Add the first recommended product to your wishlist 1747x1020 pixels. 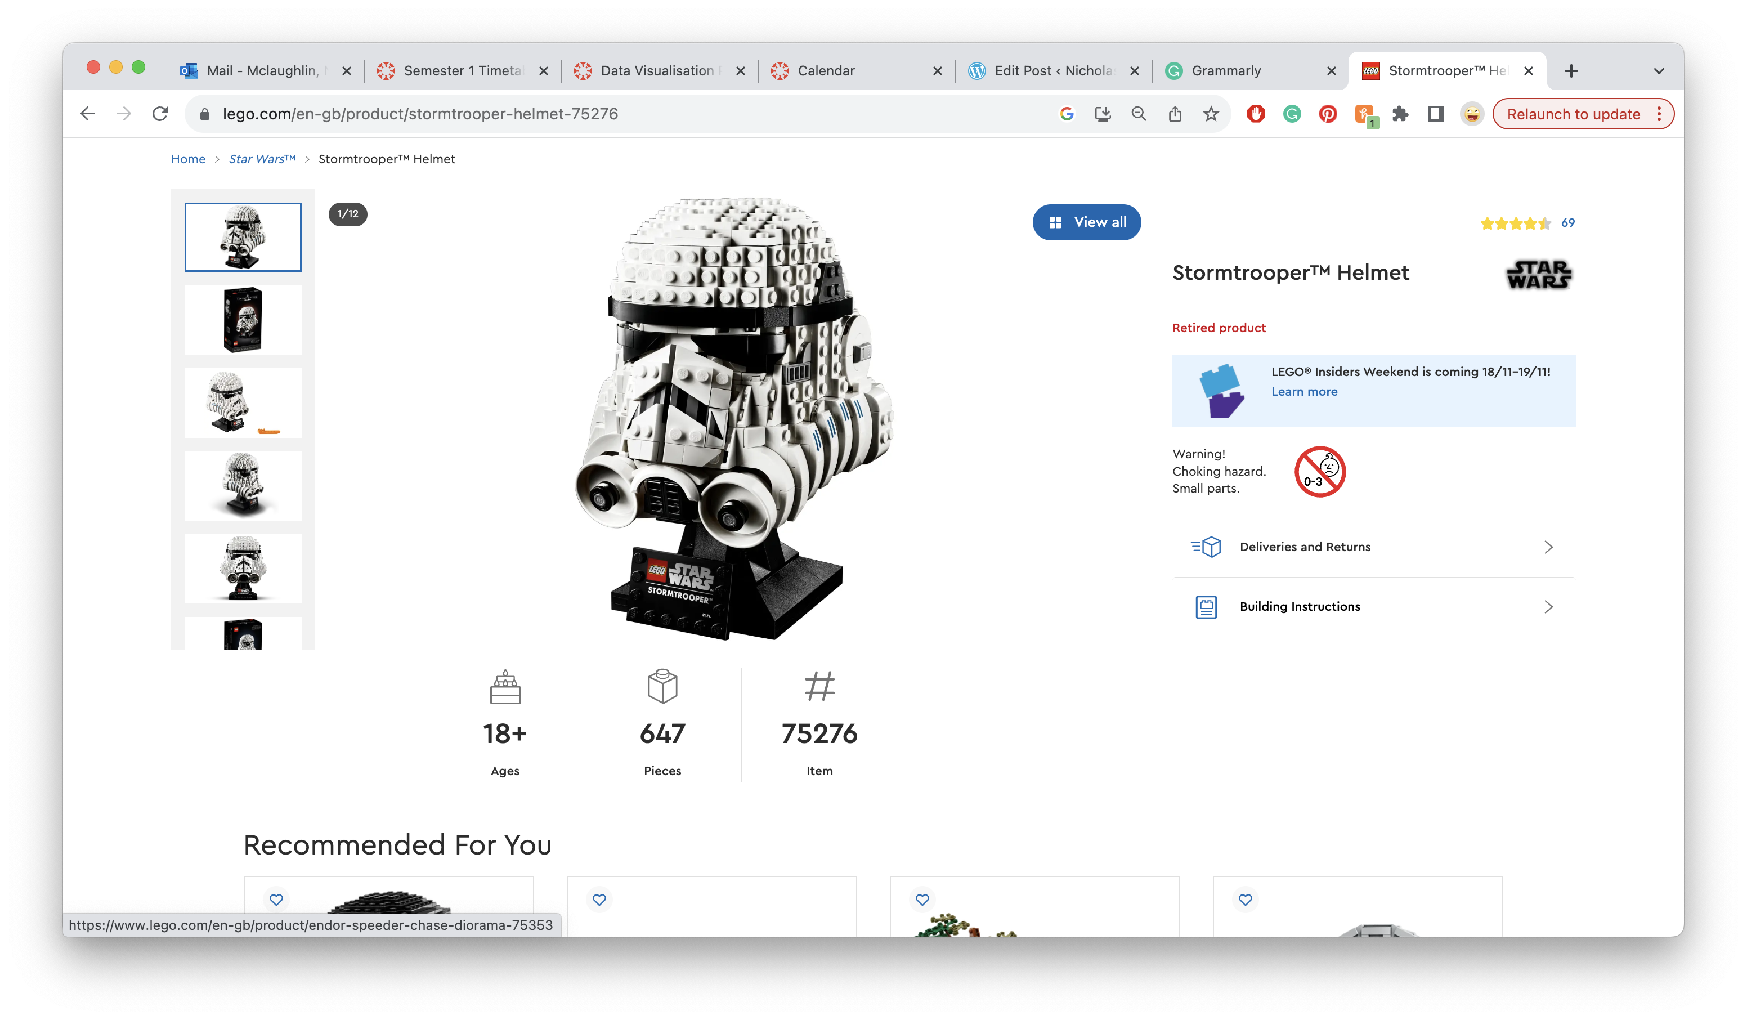pyautogui.click(x=276, y=900)
